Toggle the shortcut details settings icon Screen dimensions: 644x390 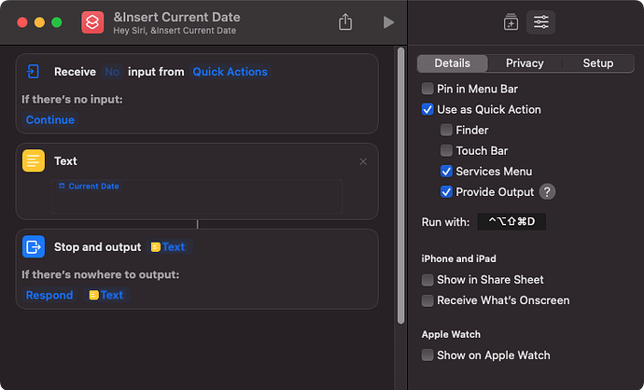(541, 22)
